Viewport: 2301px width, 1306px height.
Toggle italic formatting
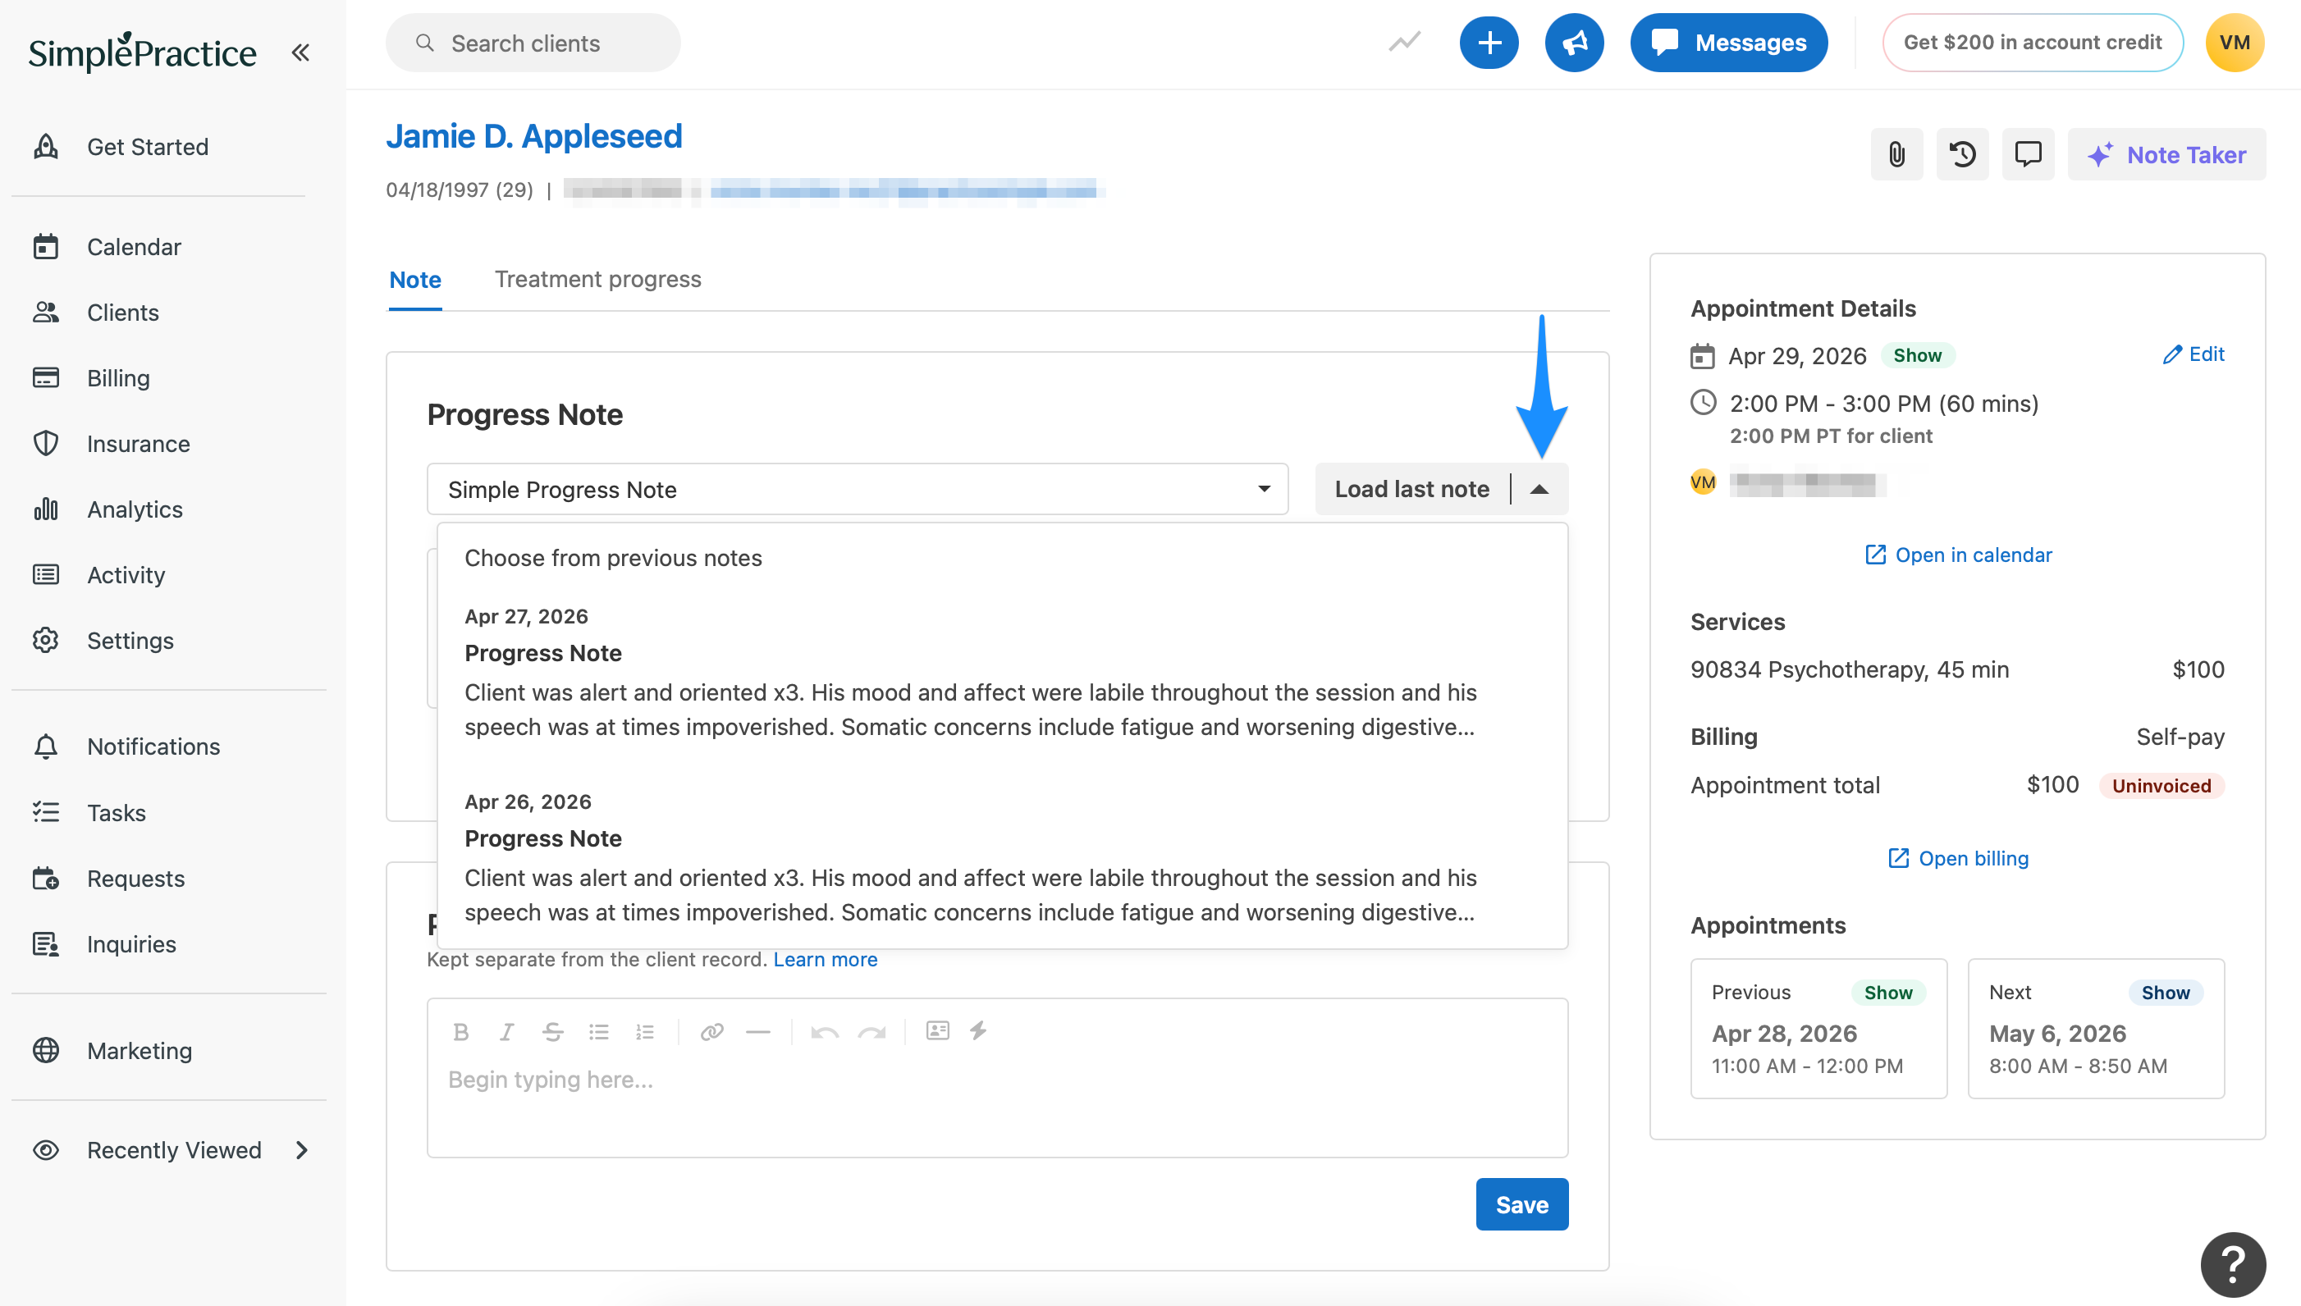coord(507,1031)
